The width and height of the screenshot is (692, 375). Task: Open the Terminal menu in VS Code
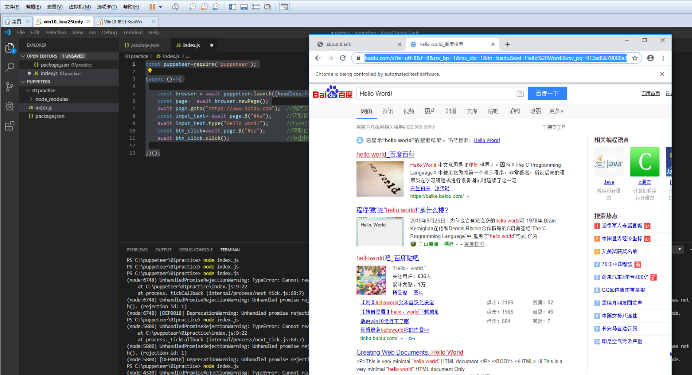[x=133, y=32]
